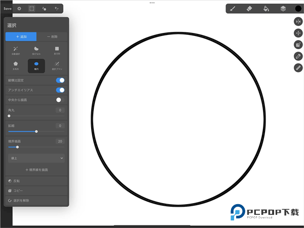Screen dimensions: 304x228
Task: Click the 境界描画 value field showing 20
Action: coord(60,141)
